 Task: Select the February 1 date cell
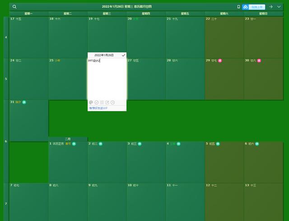point(68,161)
